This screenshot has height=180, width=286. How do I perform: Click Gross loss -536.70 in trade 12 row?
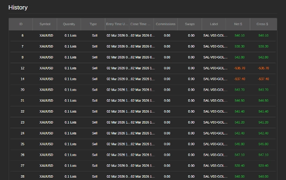(x=264, y=68)
